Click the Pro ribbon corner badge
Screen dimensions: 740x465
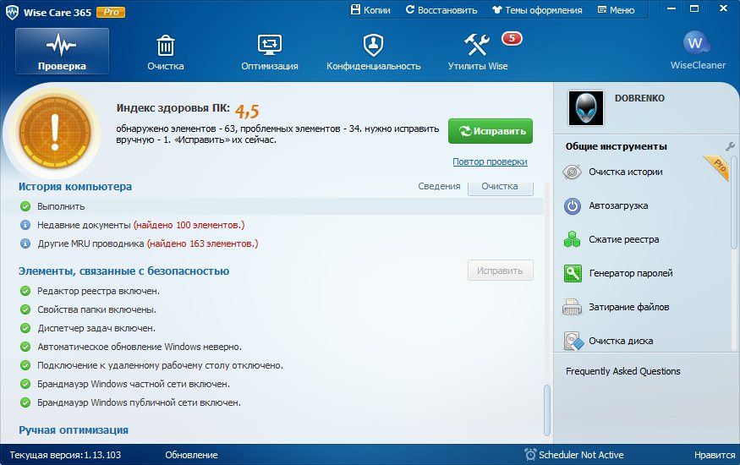click(718, 167)
